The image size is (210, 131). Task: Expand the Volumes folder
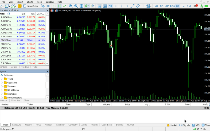2,86
